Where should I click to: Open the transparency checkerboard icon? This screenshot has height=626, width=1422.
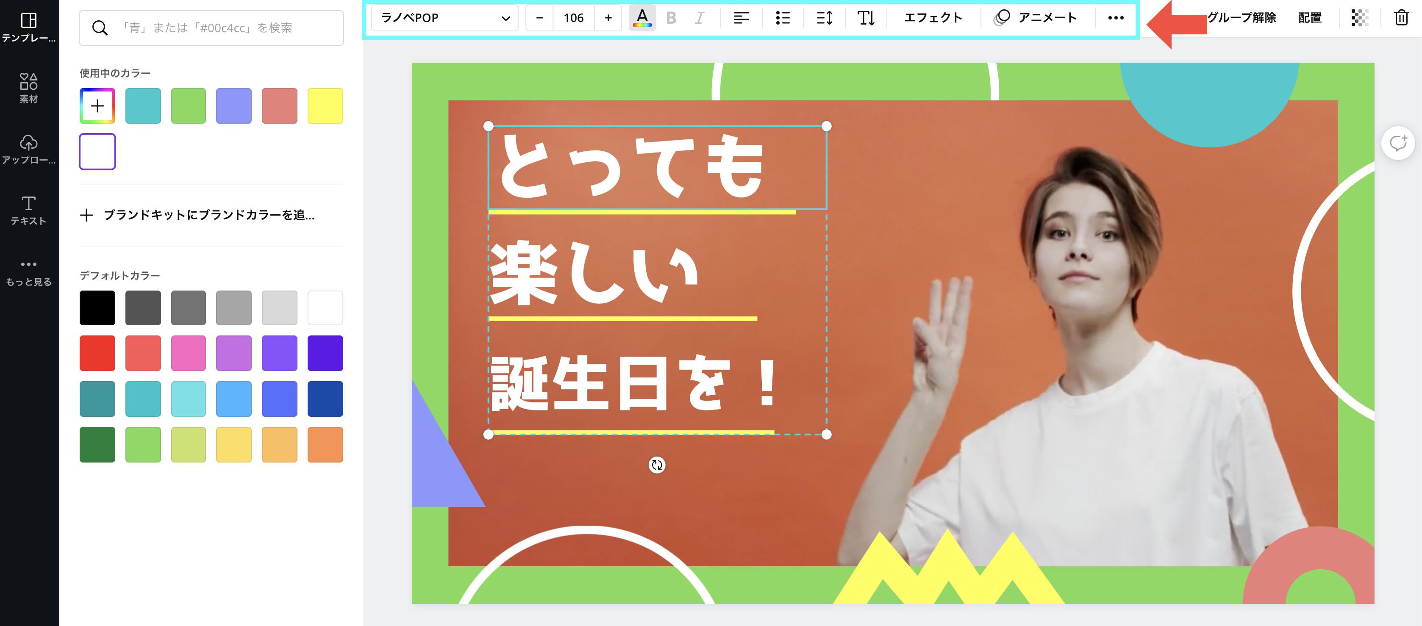1360,18
